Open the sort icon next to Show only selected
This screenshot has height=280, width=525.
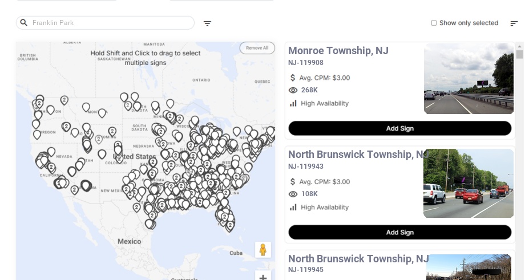click(514, 23)
